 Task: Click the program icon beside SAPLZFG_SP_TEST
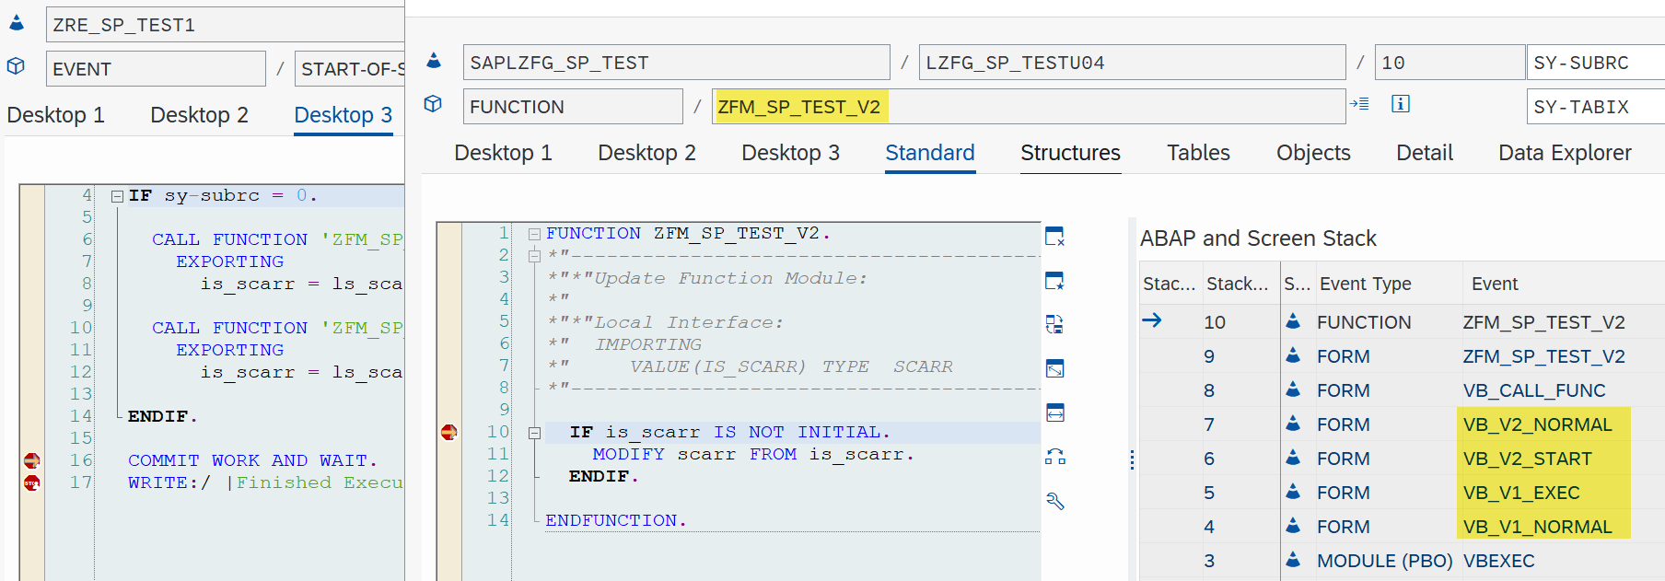(x=434, y=61)
